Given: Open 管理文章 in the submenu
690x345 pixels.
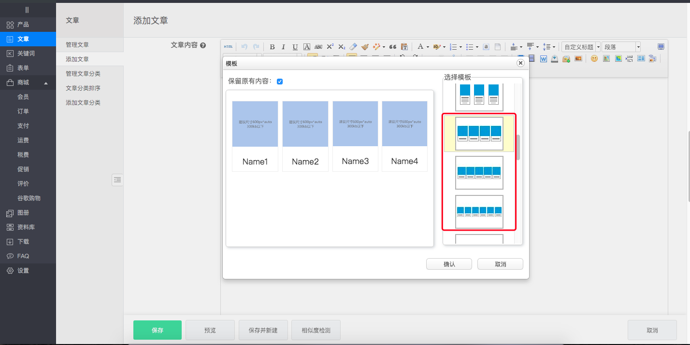Looking at the screenshot, I should pos(77,44).
